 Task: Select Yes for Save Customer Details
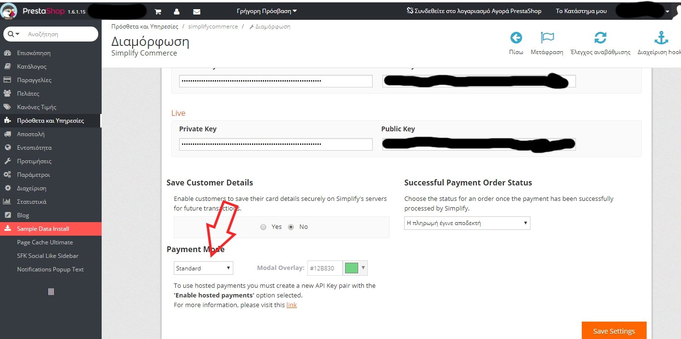[x=263, y=227]
